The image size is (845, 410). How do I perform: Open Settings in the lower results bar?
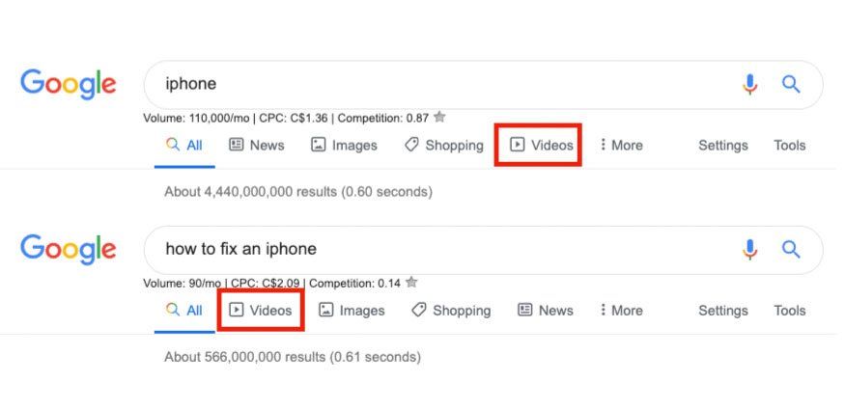[x=723, y=311]
